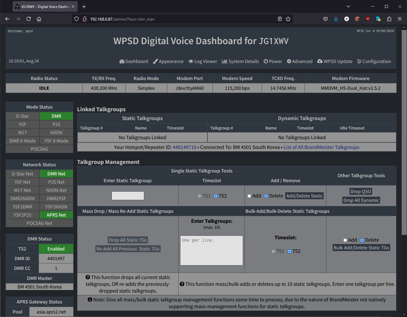
Task: Click the DMR cell in Mode Status
Action: pyautogui.click(x=56, y=116)
